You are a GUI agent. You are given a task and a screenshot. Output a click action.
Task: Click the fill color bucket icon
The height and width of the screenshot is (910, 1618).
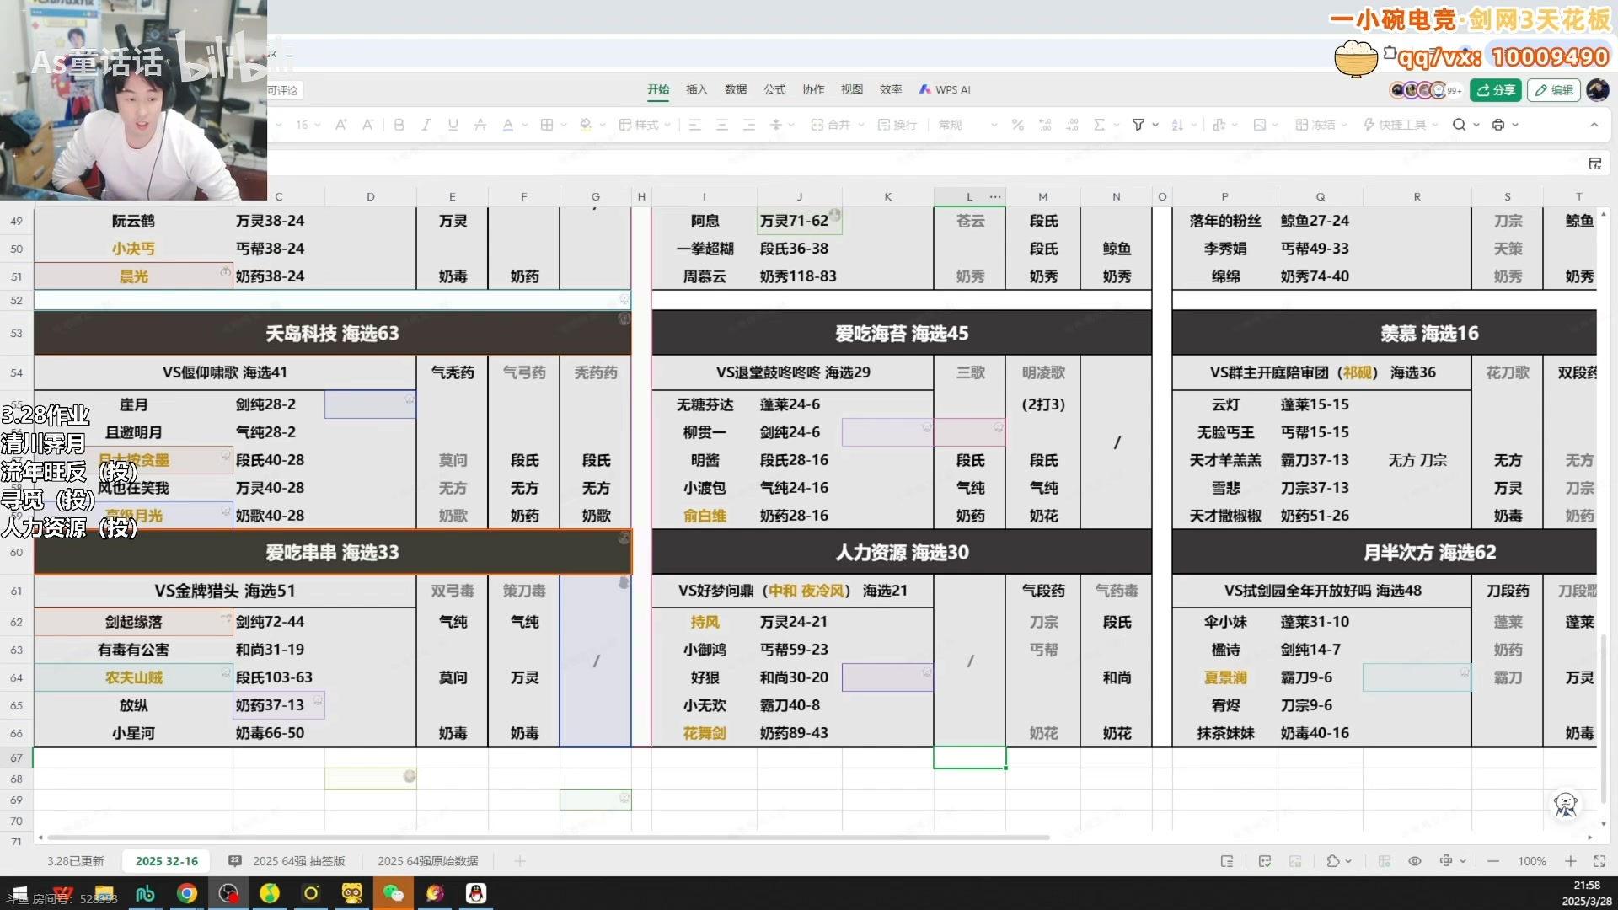586,125
